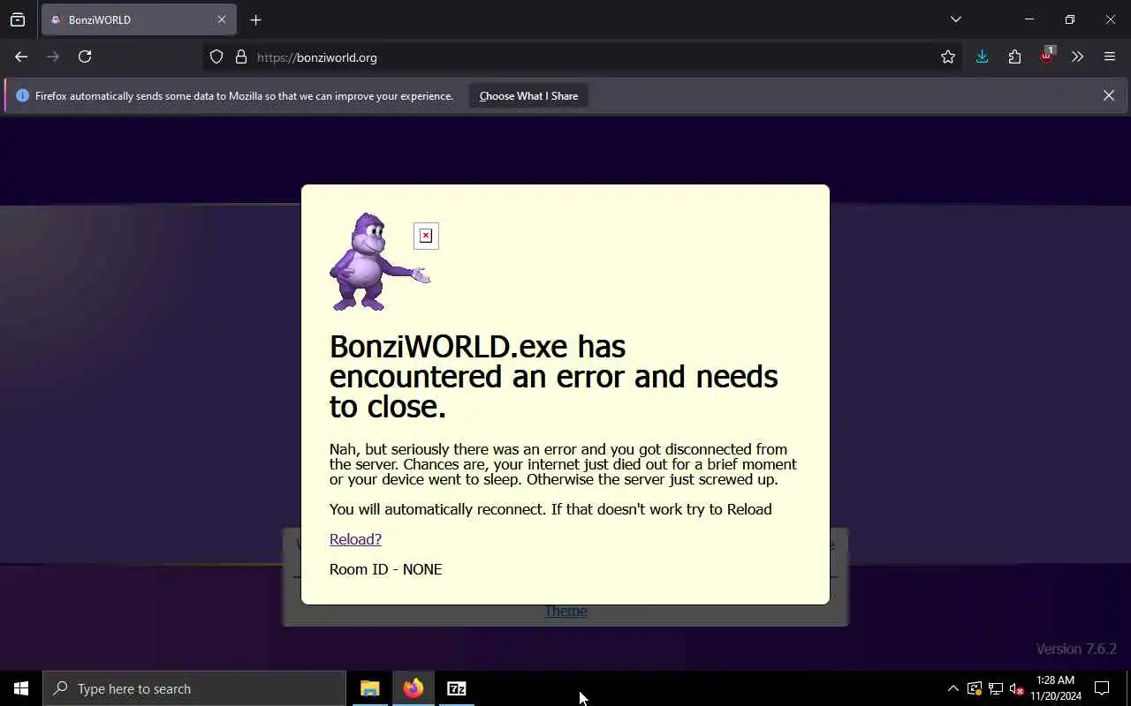Bookmark this page with star
The image size is (1131, 706).
click(x=948, y=56)
